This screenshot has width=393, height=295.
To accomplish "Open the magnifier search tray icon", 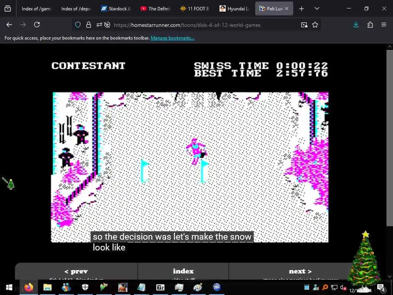I will coord(325,287).
